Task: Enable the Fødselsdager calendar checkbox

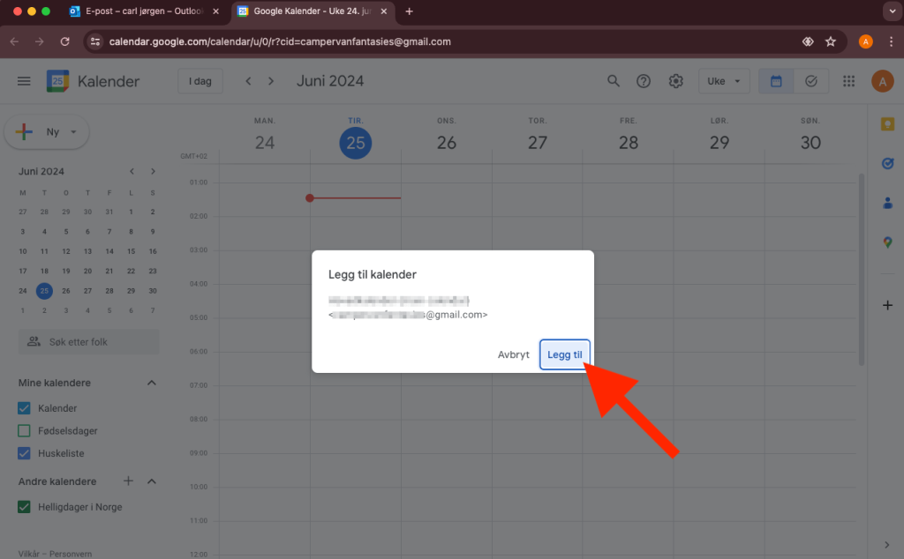Action: (25, 431)
